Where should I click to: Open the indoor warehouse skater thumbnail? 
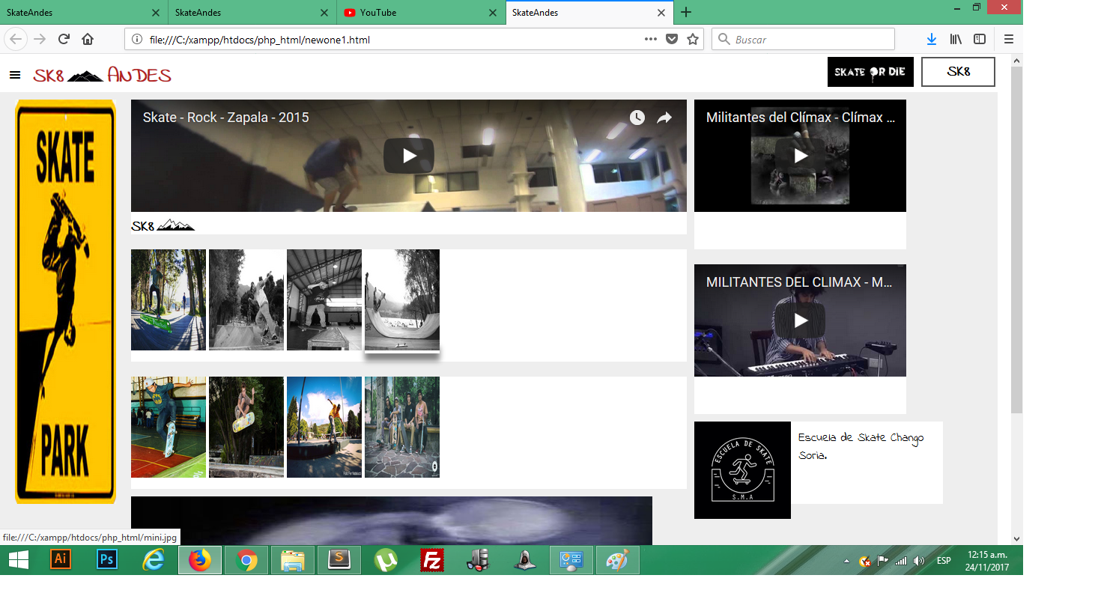[x=324, y=299]
